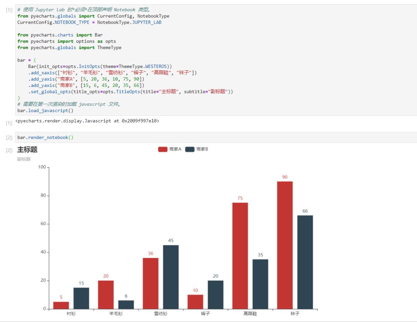Click the red bar labeled 75

(240, 256)
